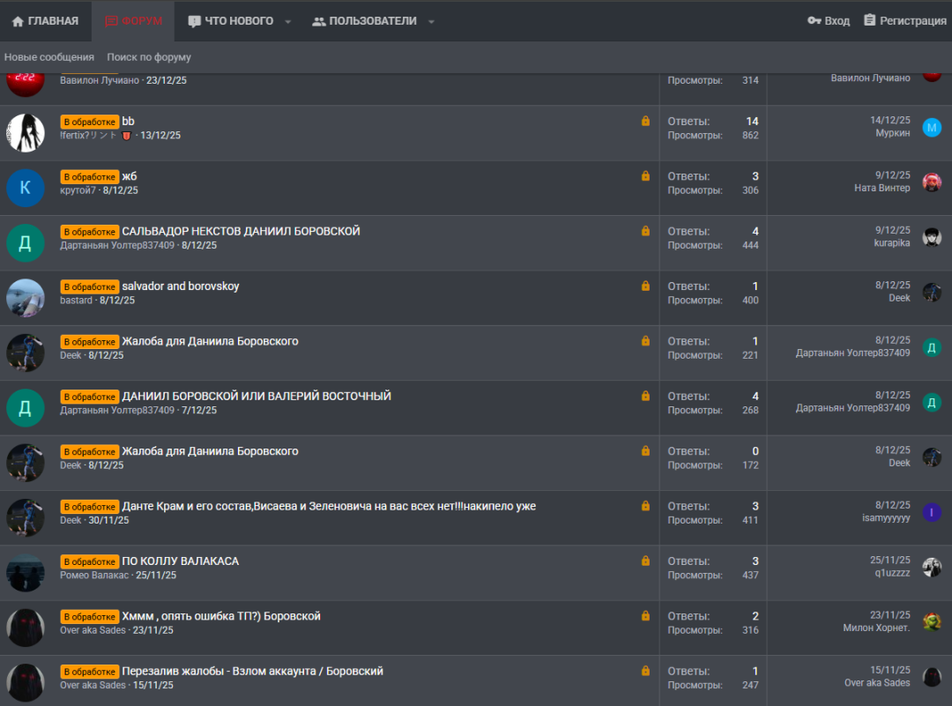The image size is (952, 706).
Task: Expand the "Пользователи" dropdown arrow
Action: pos(431,21)
